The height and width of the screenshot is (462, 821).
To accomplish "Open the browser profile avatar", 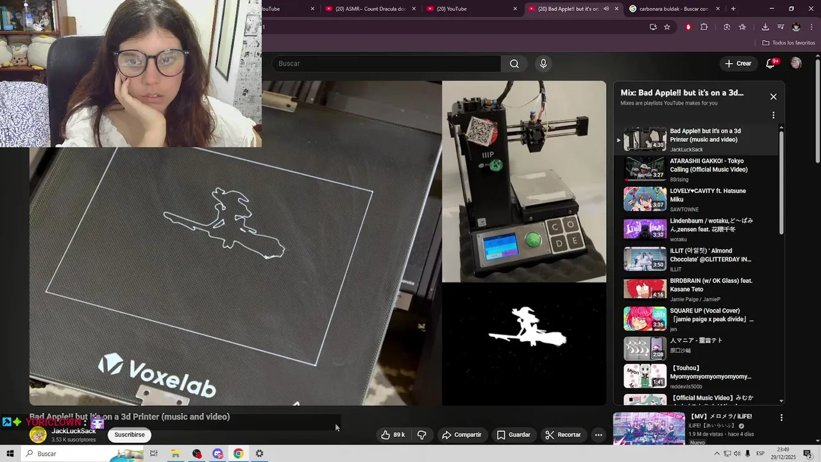I will point(796,27).
